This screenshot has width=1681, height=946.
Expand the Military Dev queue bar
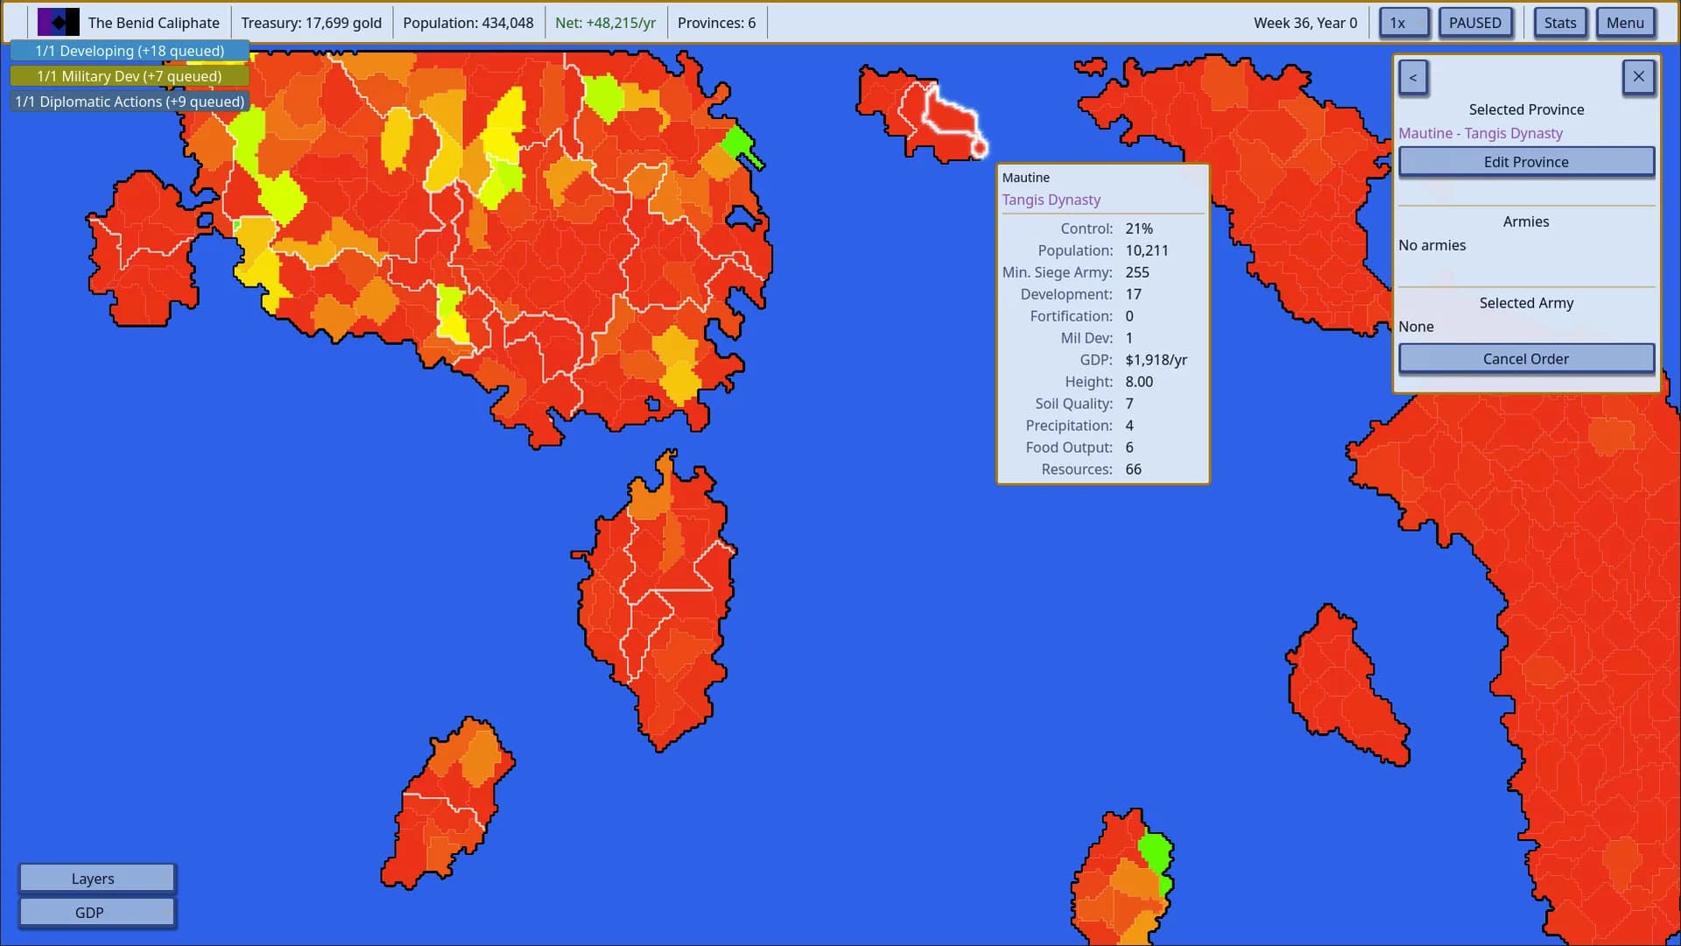pos(130,76)
